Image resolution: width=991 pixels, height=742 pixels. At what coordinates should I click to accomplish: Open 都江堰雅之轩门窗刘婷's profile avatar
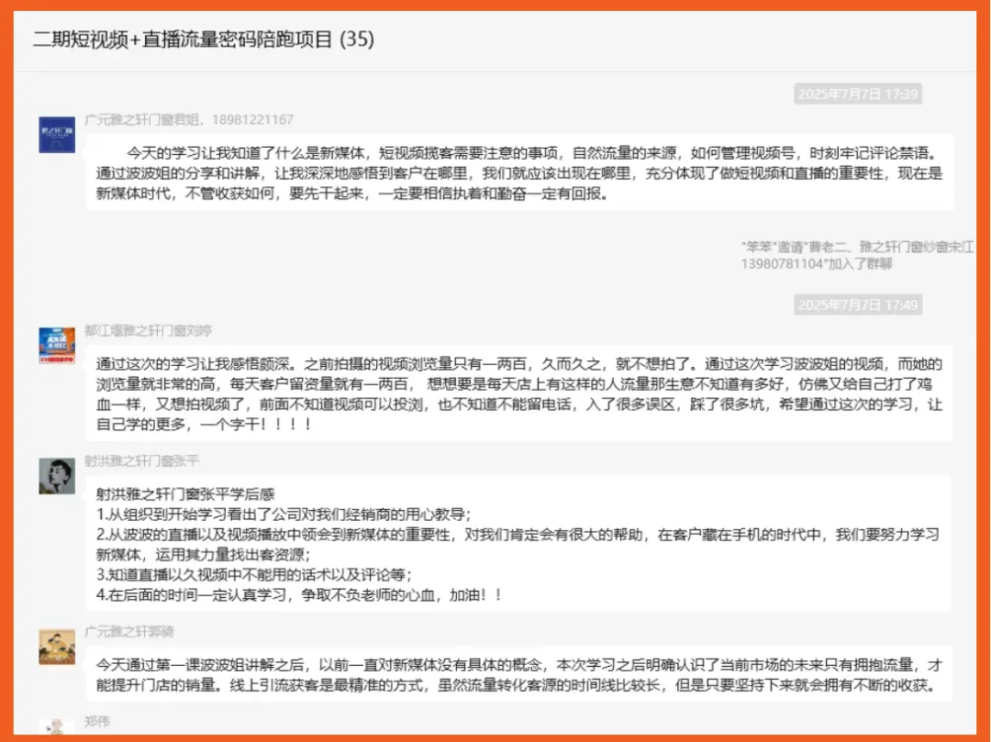(x=57, y=346)
